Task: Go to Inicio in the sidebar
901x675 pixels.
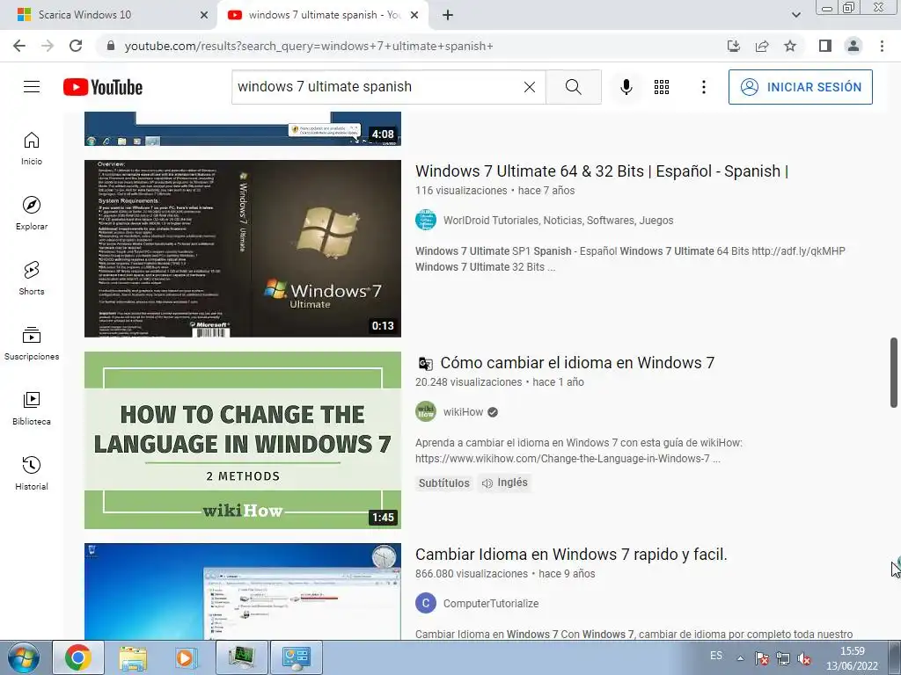Action: (x=32, y=148)
